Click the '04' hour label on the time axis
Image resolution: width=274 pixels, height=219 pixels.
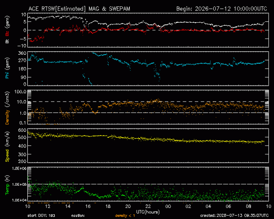tap(208, 206)
